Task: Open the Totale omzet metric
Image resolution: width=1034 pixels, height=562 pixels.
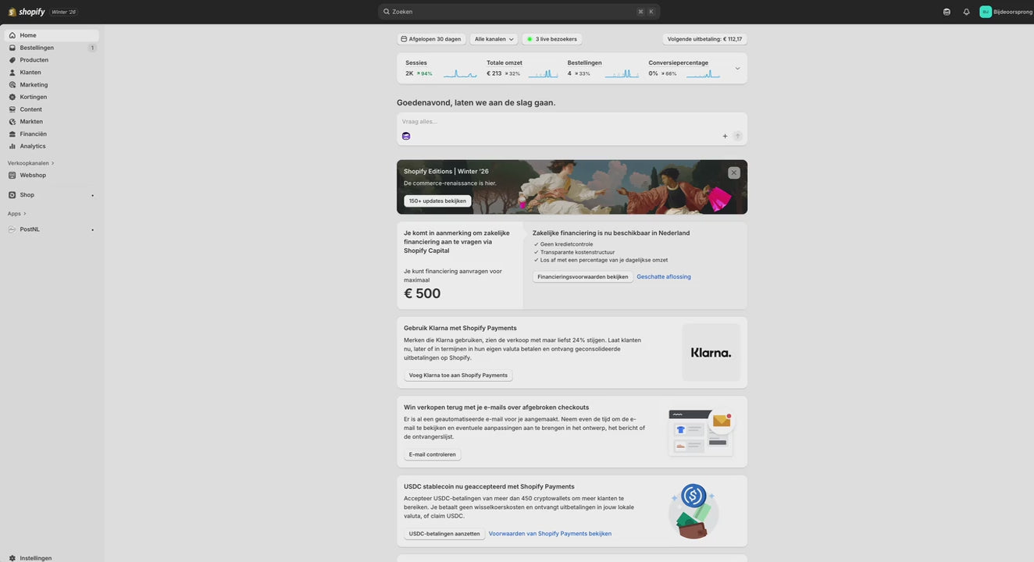Action: [x=522, y=68]
